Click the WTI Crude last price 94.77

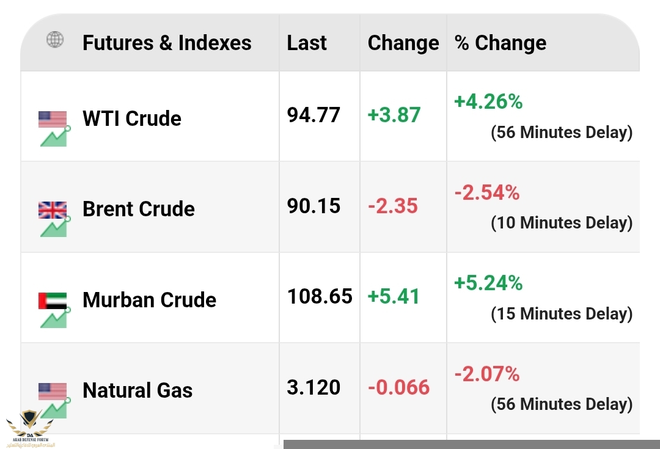pyautogui.click(x=313, y=115)
